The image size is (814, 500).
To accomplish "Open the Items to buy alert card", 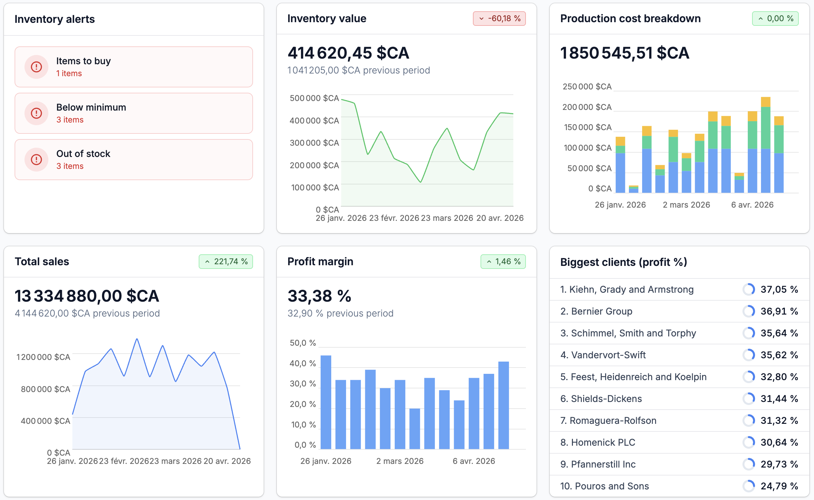I will 134,67.
